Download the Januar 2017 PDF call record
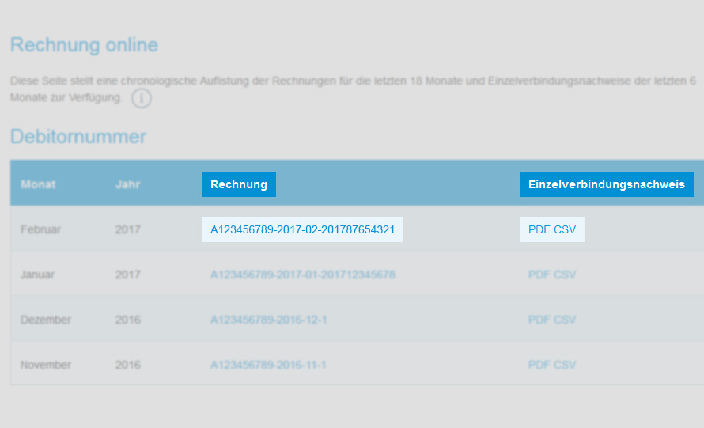The height and width of the screenshot is (428, 704). pos(539,275)
